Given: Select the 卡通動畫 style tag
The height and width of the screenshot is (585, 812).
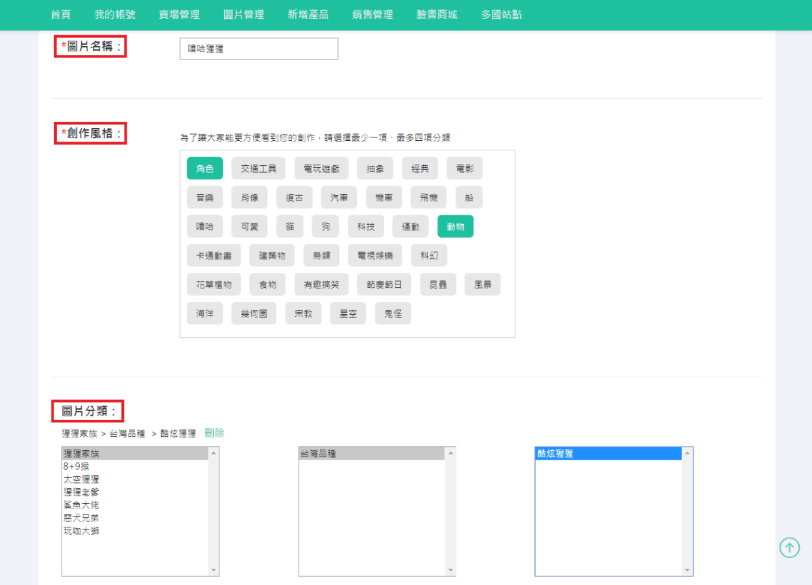Looking at the screenshot, I should (x=213, y=256).
